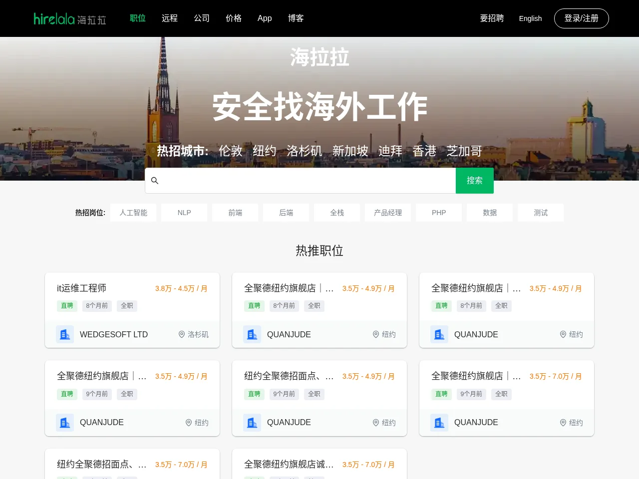Click the 要招聘 link
The height and width of the screenshot is (479, 639).
pyautogui.click(x=492, y=18)
